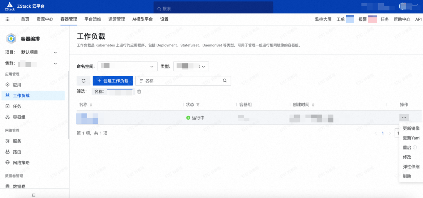Click the 任务 sidebar icon
This screenshot has width=423, height=198.
click(x=8, y=106)
